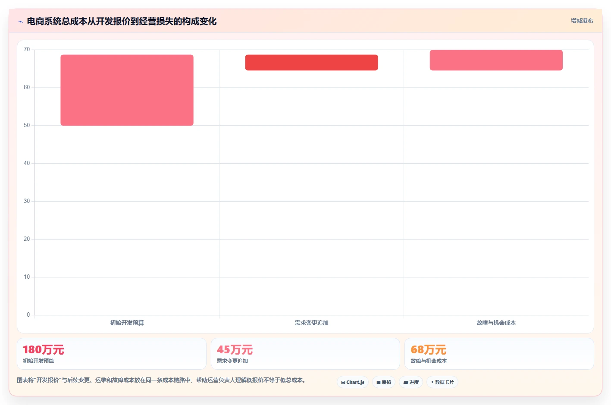The image size is (611, 405).
Task: Click the y-axis value 40
Action: pos(27,163)
